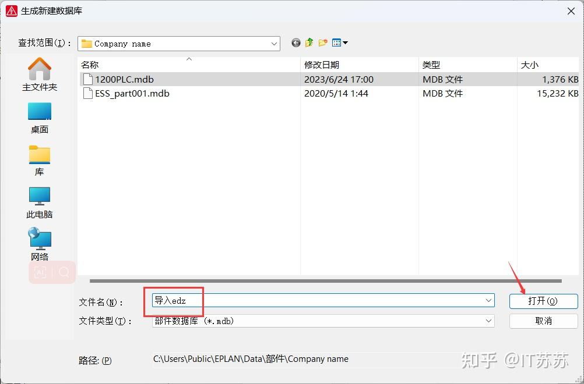584x384 pixels.
Task: Select 桌面 in the left sidebar
Action: pos(39,116)
